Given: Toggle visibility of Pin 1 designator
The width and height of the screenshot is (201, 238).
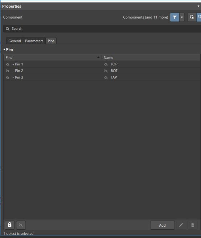Looking at the screenshot, I should [8, 64].
